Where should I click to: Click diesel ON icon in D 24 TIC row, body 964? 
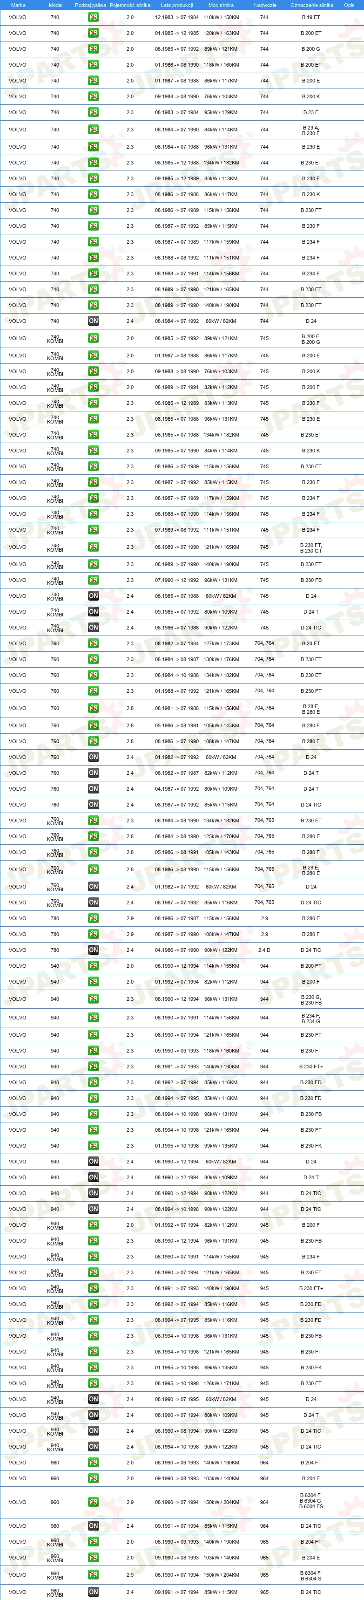(93, 1525)
